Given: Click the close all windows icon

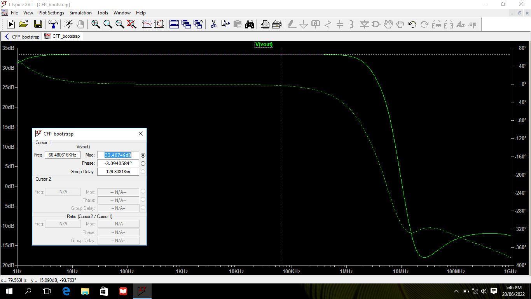Looking at the screenshot, I should pos(198,24).
